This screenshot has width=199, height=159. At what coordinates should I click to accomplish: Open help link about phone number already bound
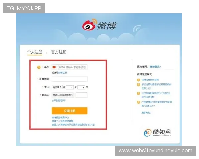click(x=156, y=86)
